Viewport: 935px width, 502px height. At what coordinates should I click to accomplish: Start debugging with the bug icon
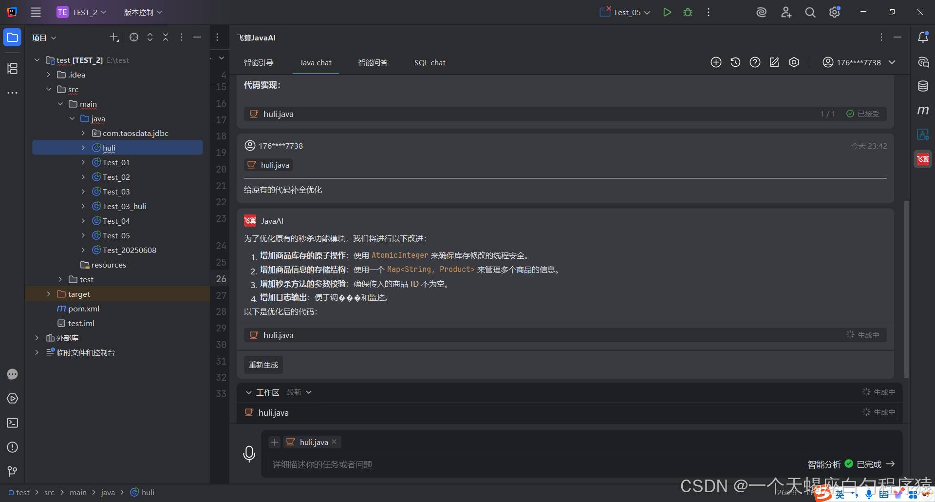[688, 12]
